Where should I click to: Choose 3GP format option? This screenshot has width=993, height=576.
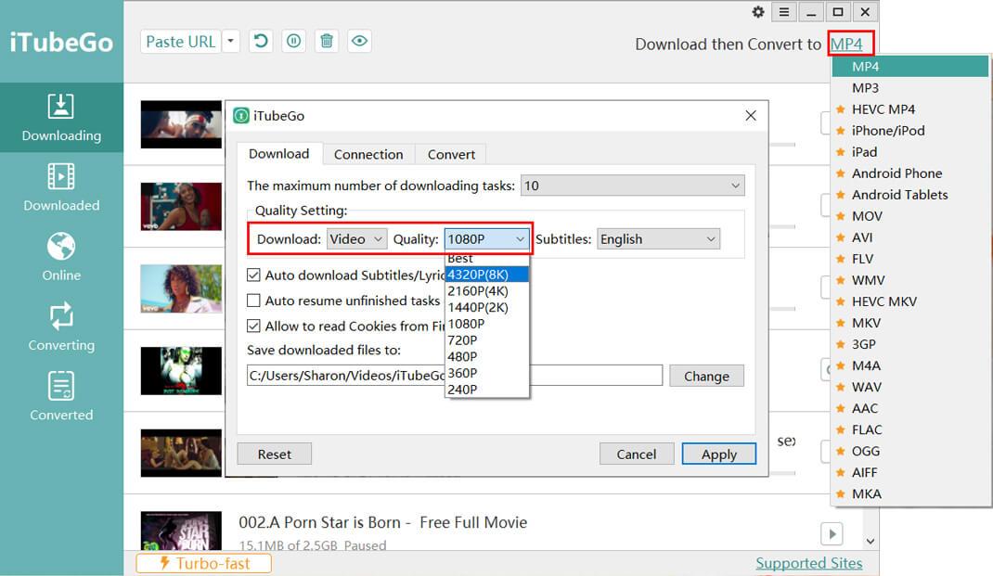[910, 344]
